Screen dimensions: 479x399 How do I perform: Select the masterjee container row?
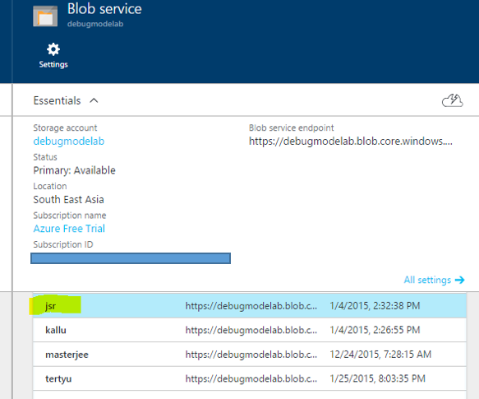pos(250,355)
